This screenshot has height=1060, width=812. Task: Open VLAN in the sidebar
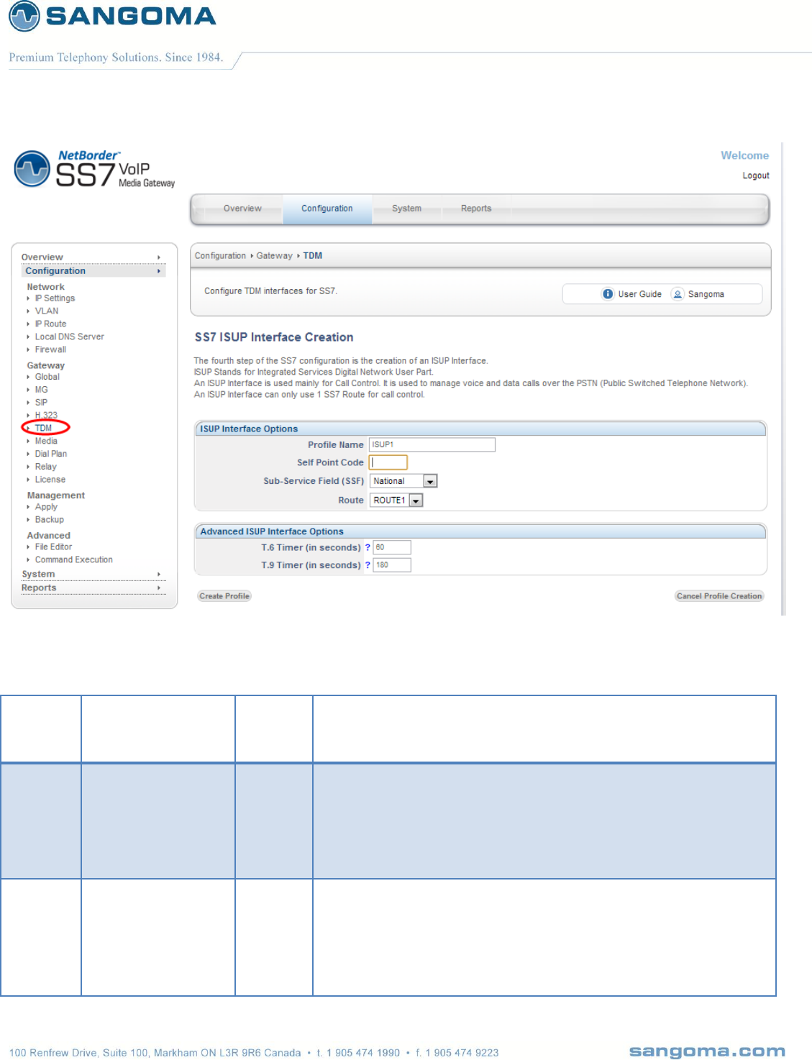coord(47,311)
